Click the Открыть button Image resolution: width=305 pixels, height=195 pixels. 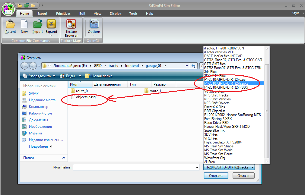tap(216, 176)
